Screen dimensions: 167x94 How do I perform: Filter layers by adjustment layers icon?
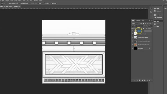[143, 23]
